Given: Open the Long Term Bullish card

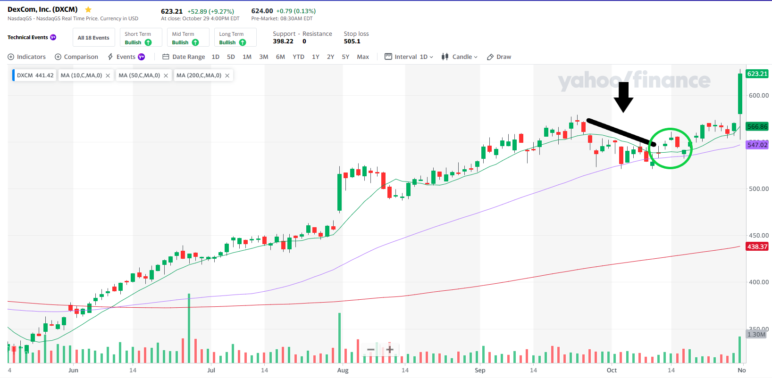Looking at the screenshot, I should 235,38.
